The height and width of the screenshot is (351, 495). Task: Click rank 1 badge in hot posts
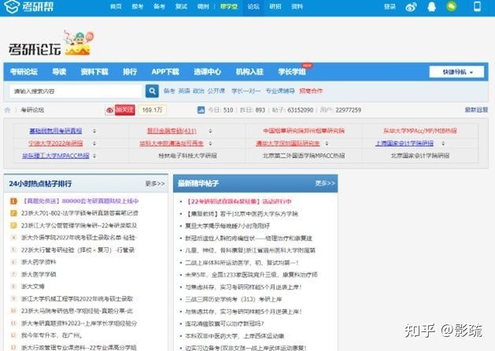[13, 201]
